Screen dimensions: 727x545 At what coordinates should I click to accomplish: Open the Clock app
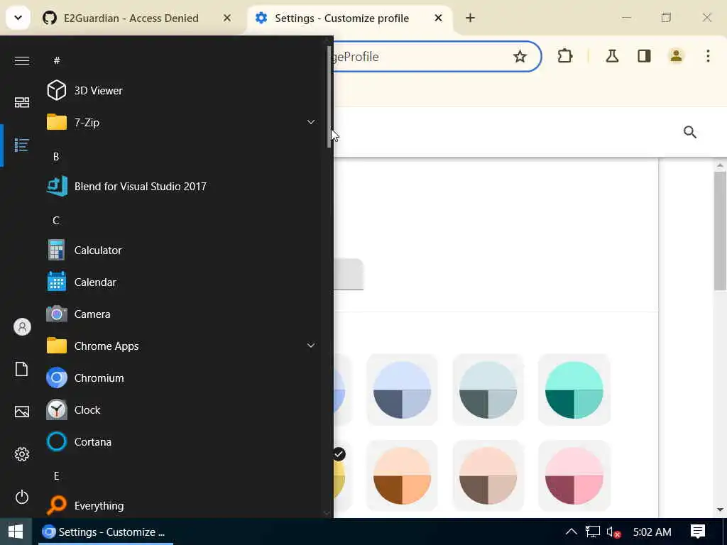click(181, 410)
